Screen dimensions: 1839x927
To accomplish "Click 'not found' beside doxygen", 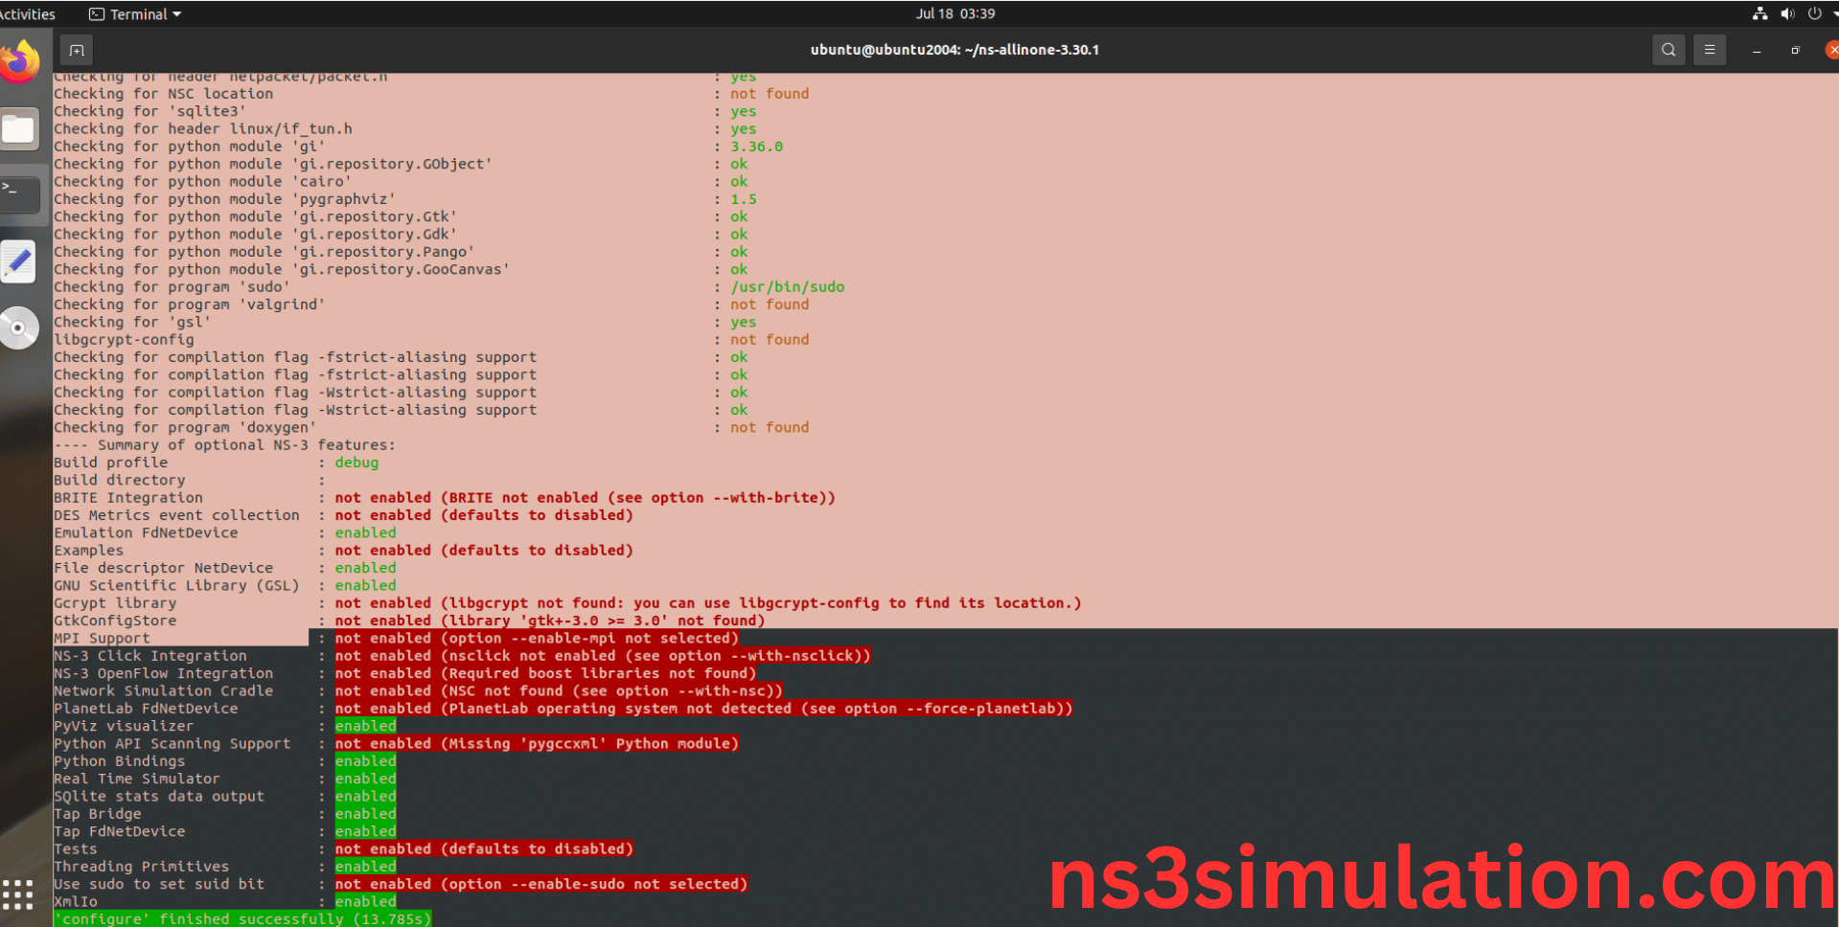I will tap(770, 427).
